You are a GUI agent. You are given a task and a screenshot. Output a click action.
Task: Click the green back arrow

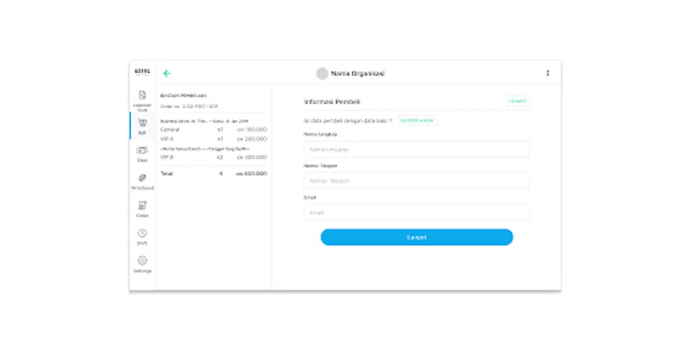click(167, 73)
